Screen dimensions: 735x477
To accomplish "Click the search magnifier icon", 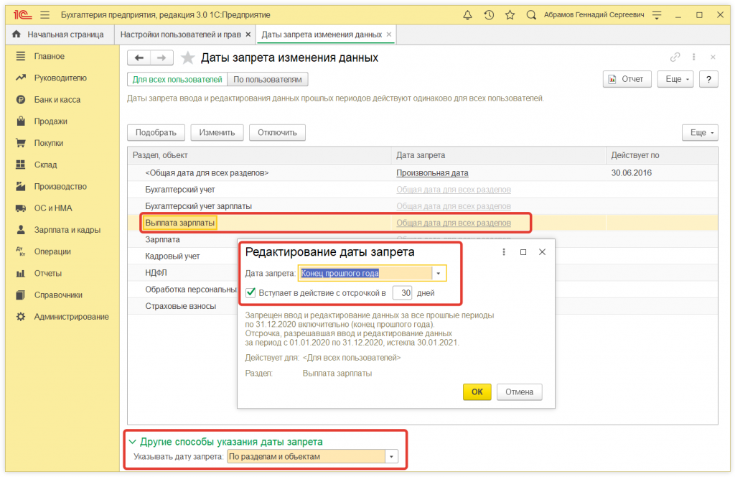I will [x=531, y=14].
